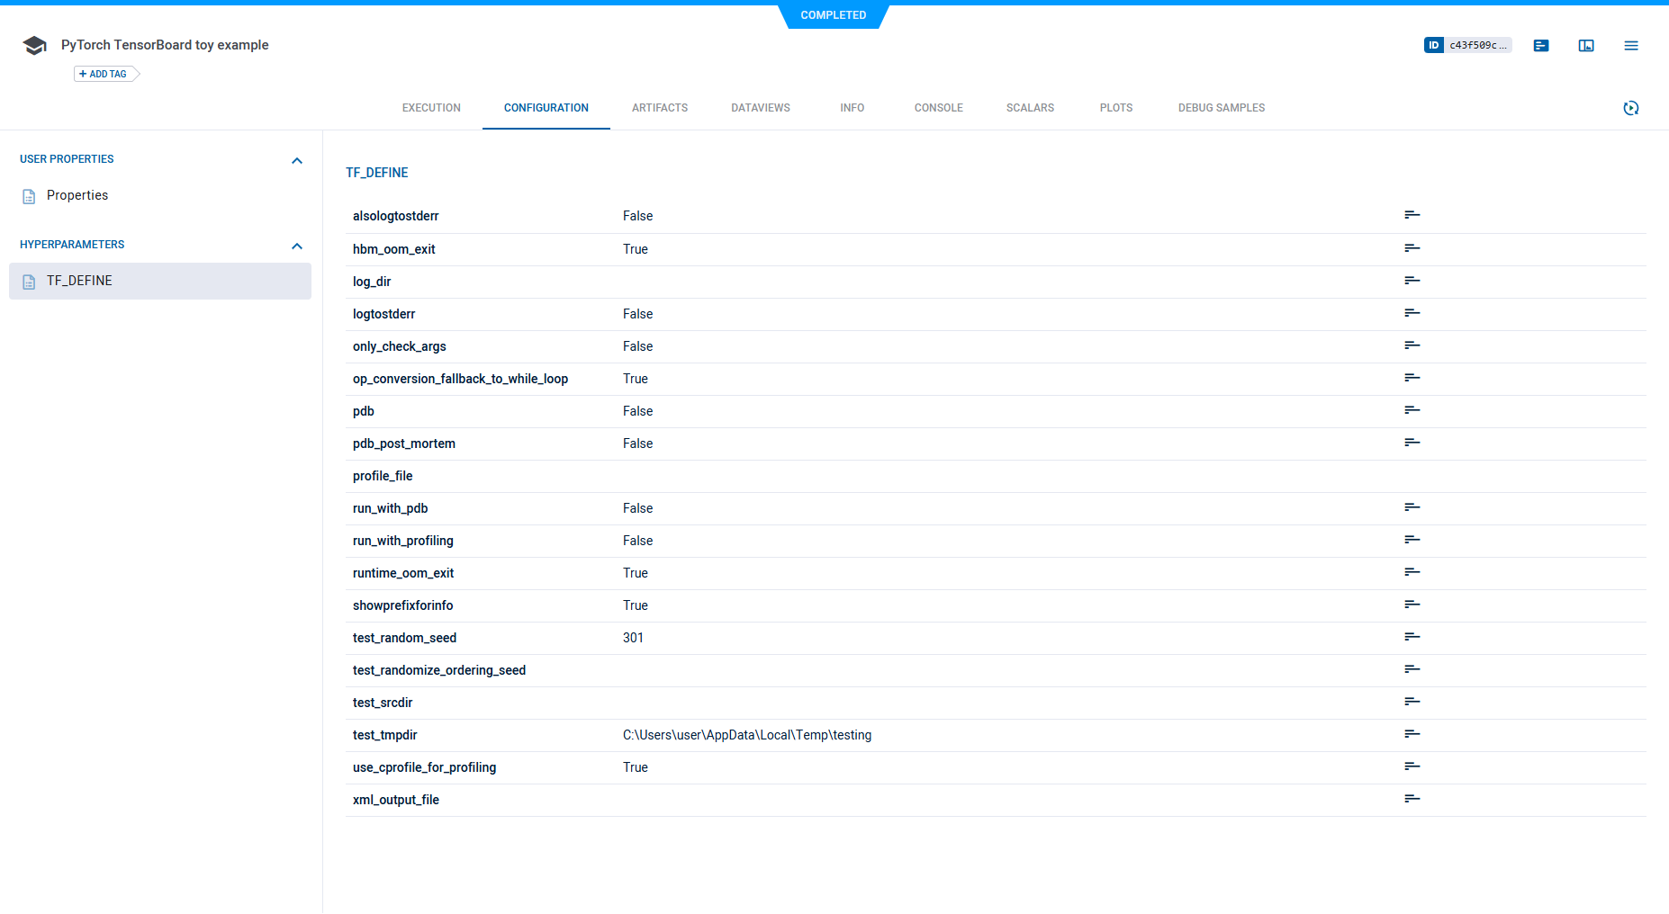Collapse the User Properties section
The width and height of the screenshot is (1669, 914).
click(x=297, y=160)
